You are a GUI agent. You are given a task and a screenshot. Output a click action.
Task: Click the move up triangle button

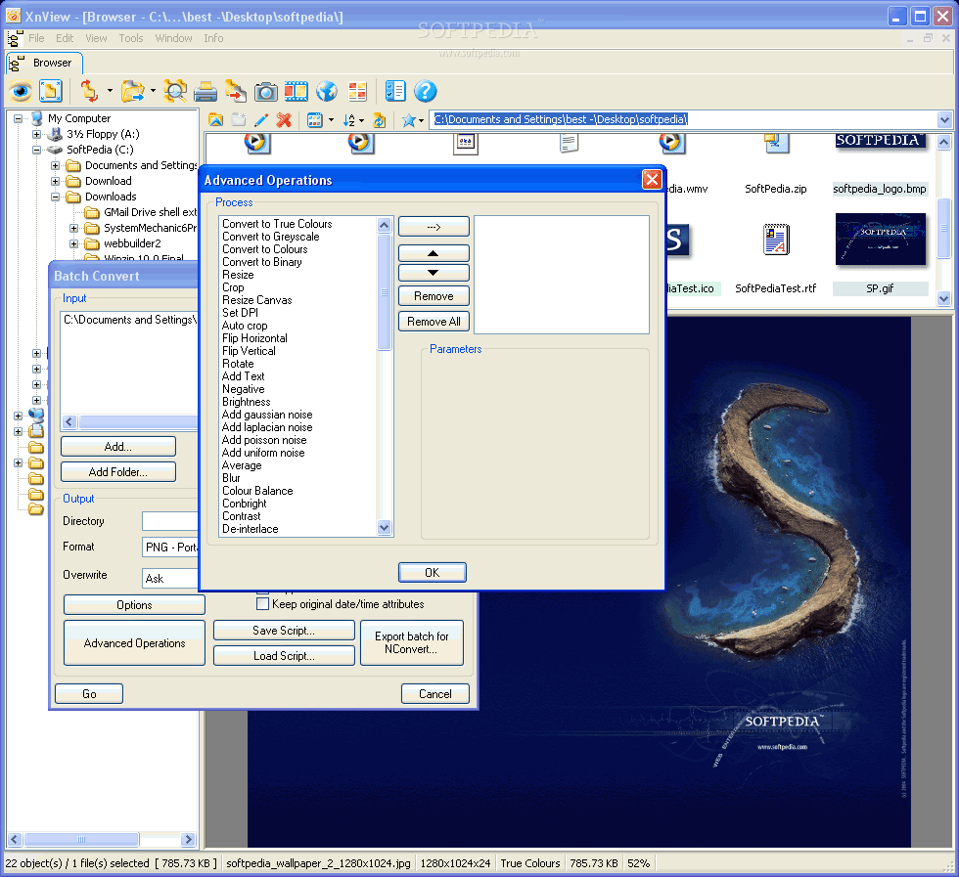(434, 253)
